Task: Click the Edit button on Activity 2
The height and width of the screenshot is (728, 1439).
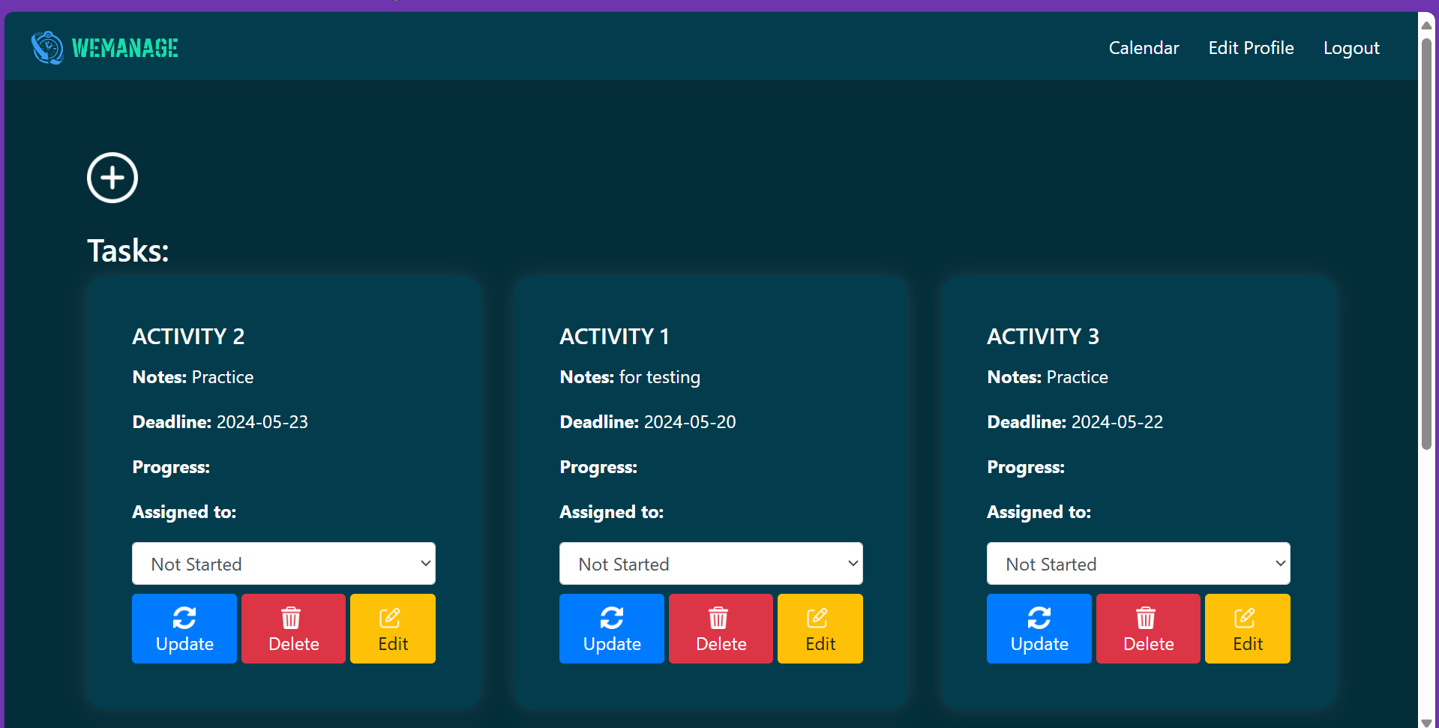Action: [392, 628]
